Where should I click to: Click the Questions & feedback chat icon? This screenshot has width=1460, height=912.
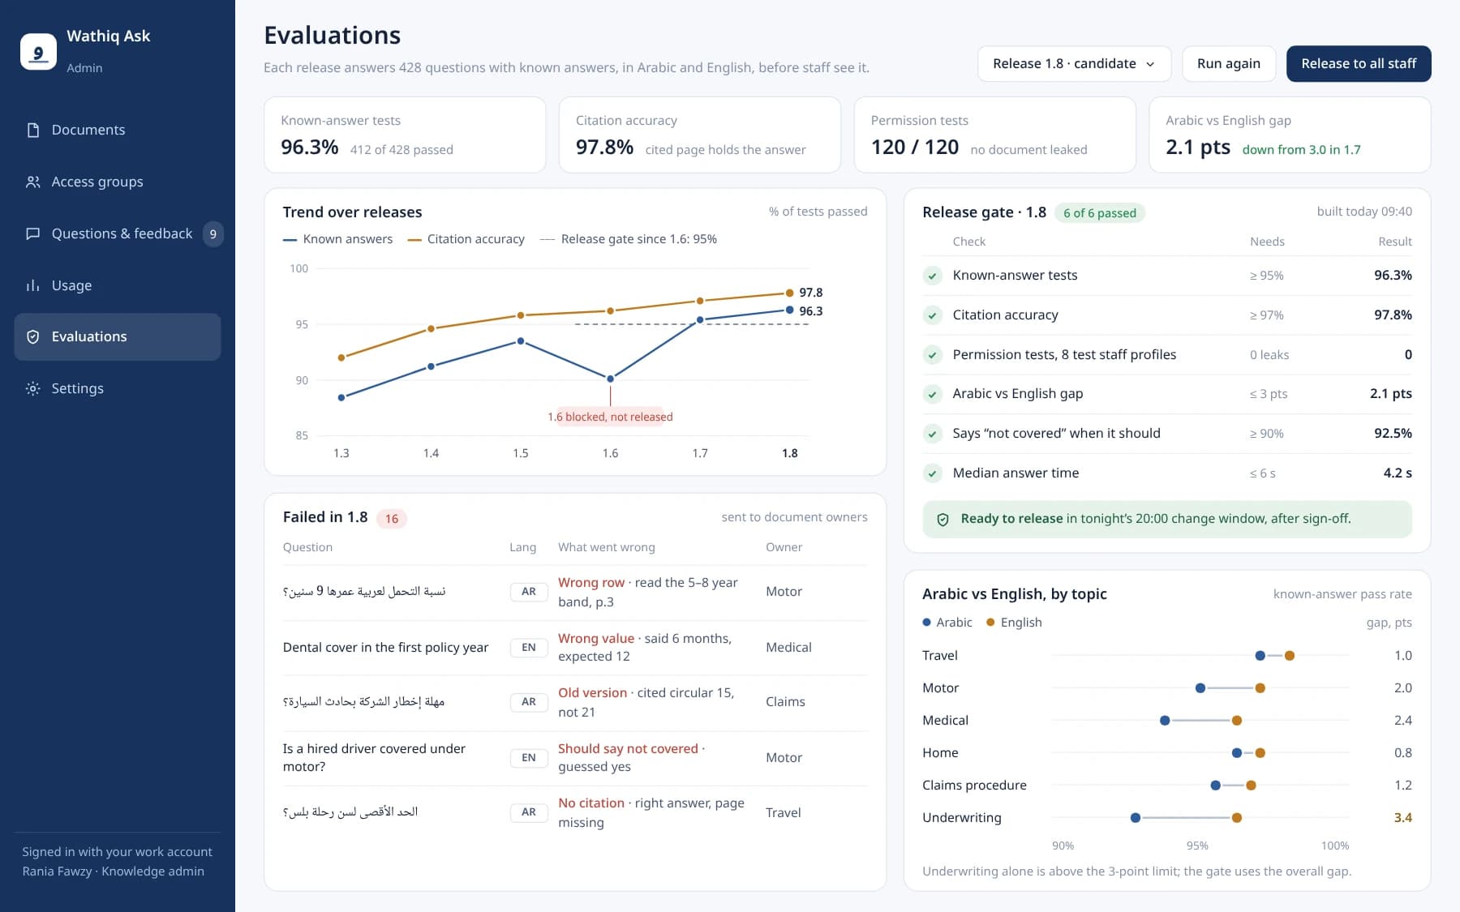(x=33, y=233)
